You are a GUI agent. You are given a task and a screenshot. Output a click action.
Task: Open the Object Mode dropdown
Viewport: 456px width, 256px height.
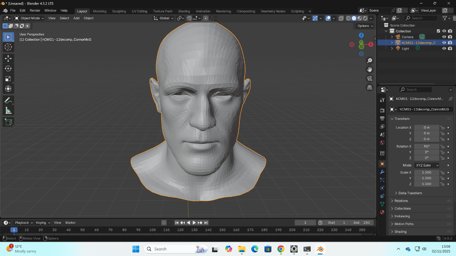30,18
